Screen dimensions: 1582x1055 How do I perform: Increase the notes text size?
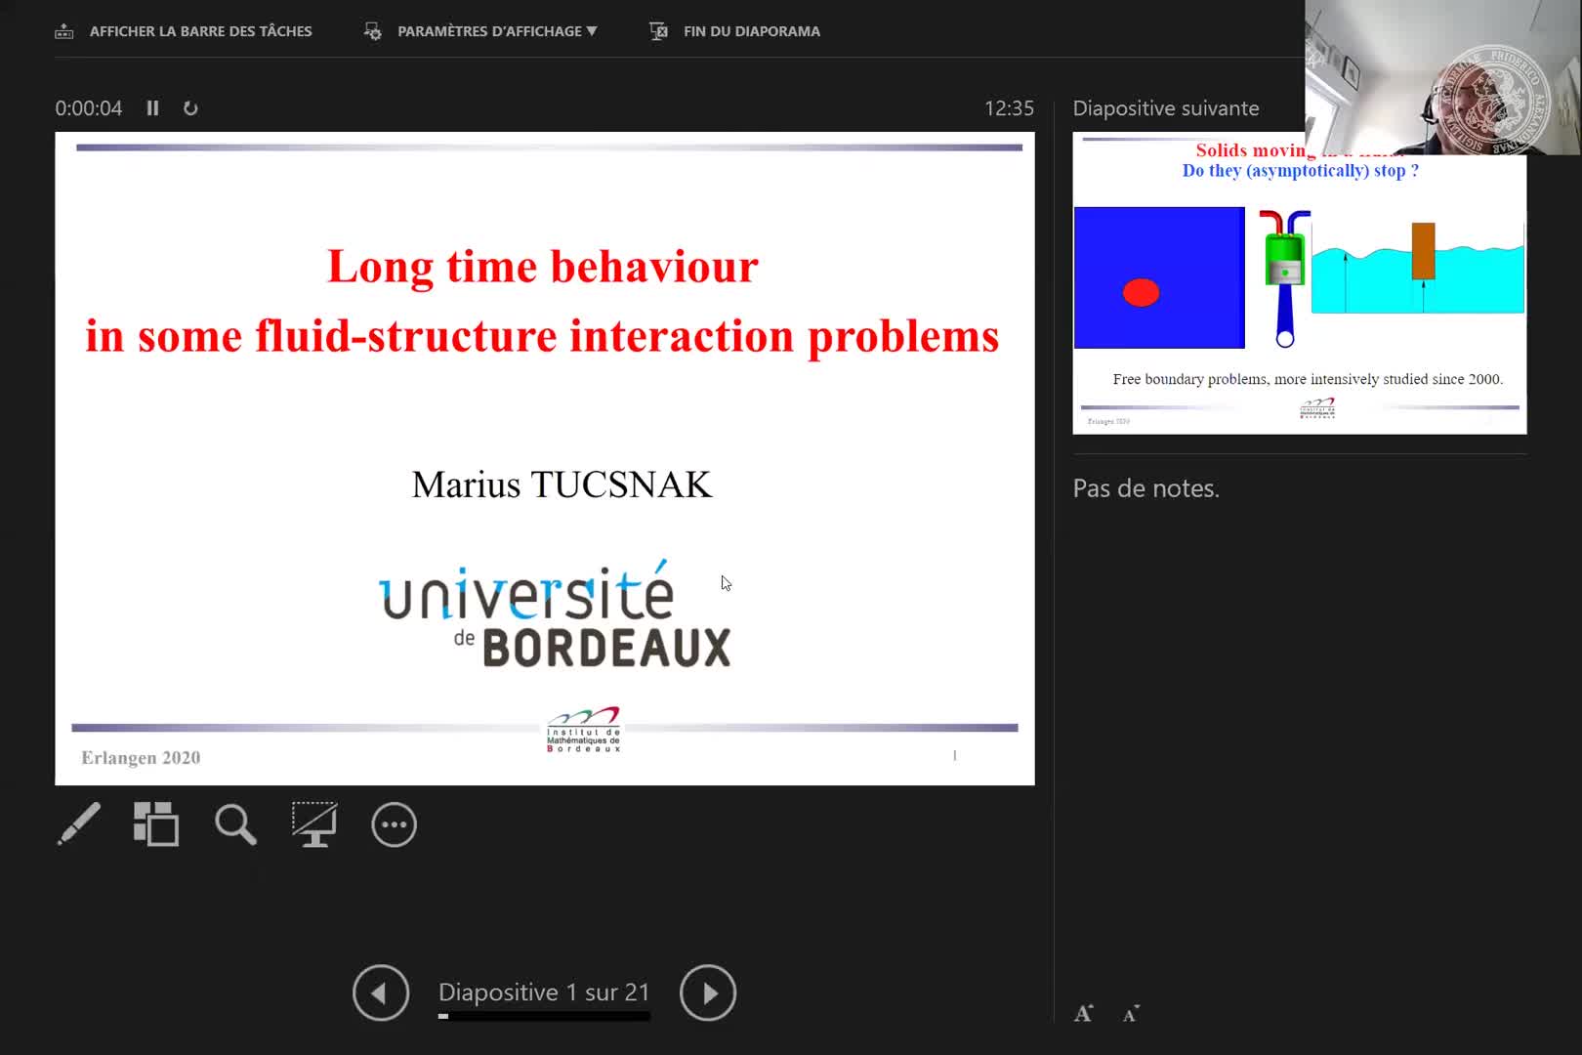tap(1083, 1013)
